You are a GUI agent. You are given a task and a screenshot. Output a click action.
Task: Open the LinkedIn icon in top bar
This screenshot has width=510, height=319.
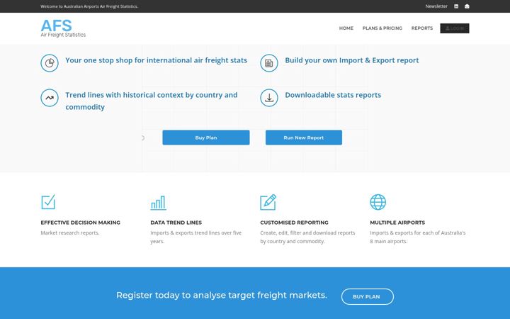[456, 6]
